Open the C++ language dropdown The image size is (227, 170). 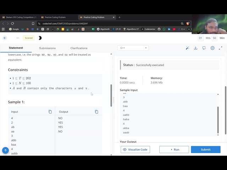tap(133, 48)
